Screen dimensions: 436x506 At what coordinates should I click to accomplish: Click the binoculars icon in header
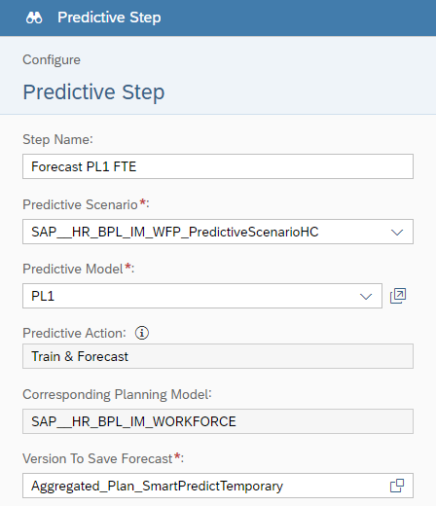click(x=34, y=18)
